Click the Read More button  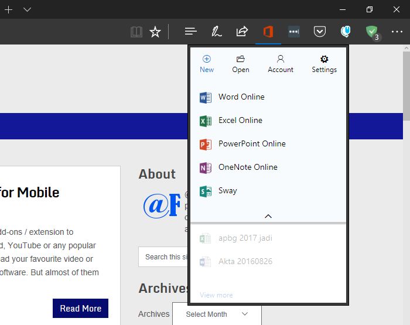coord(80,309)
